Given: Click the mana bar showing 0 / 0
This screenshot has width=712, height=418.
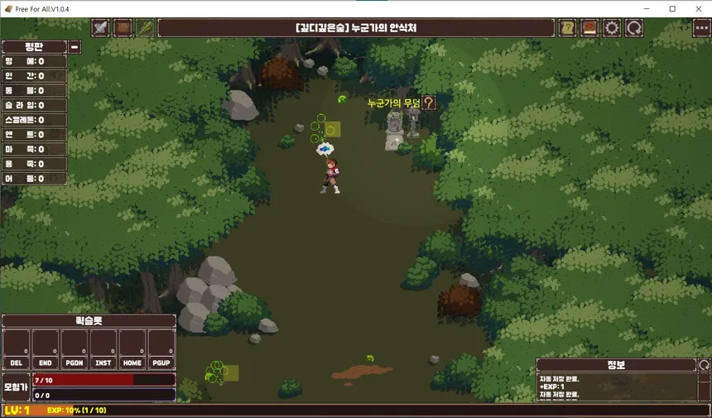Looking at the screenshot, I should click(104, 395).
